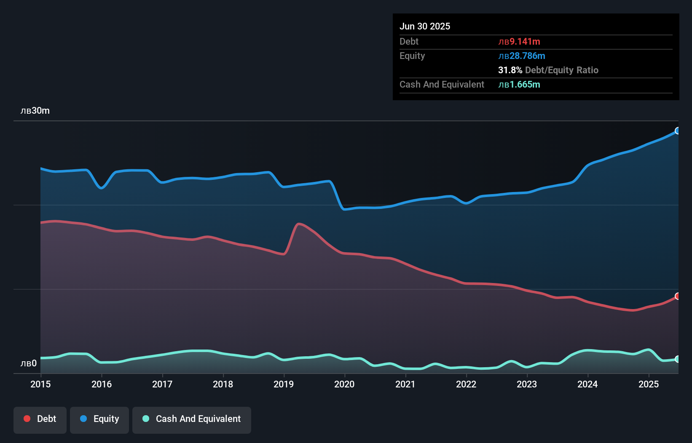Toggle the Equity series visibility
692x443 pixels.
pos(99,419)
